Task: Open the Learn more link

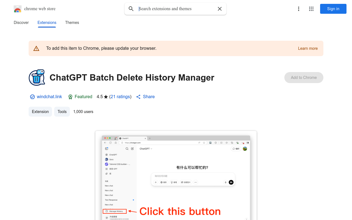Action: click(308, 48)
